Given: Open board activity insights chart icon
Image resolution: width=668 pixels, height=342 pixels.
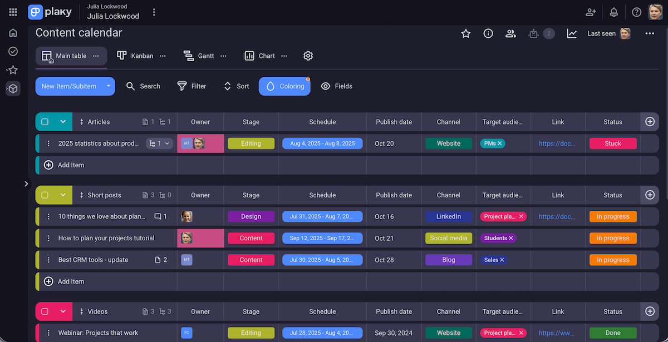Looking at the screenshot, I should pos(572,33).
